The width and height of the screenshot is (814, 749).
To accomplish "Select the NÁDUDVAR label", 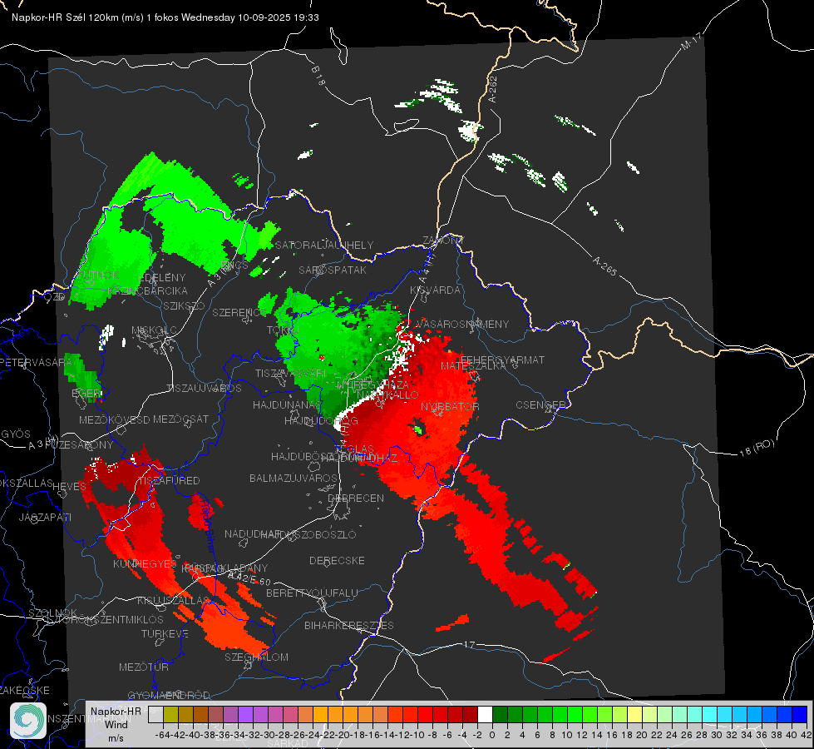I will point(253,534).
